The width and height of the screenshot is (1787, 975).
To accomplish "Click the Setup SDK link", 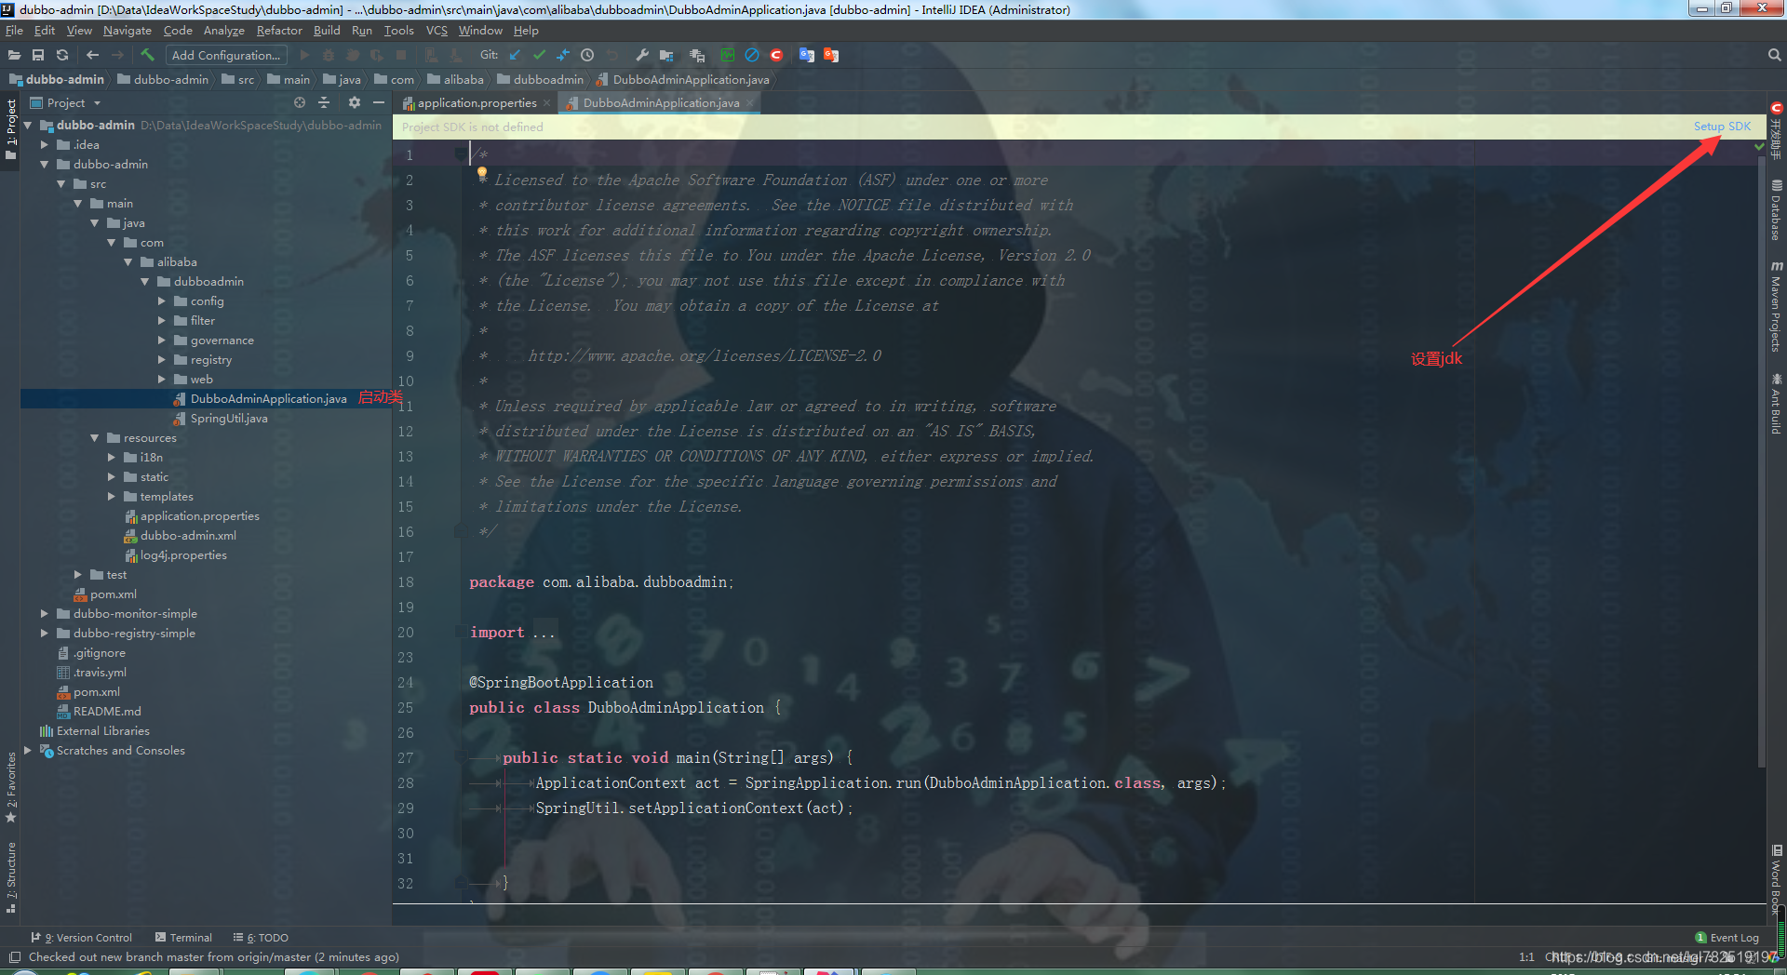I will coord(1722,127).
